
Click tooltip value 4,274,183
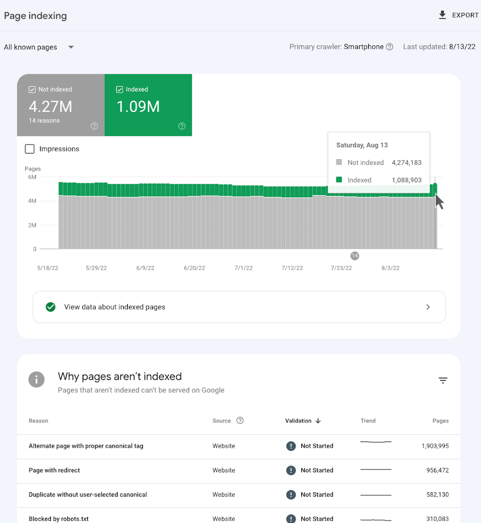406,162
